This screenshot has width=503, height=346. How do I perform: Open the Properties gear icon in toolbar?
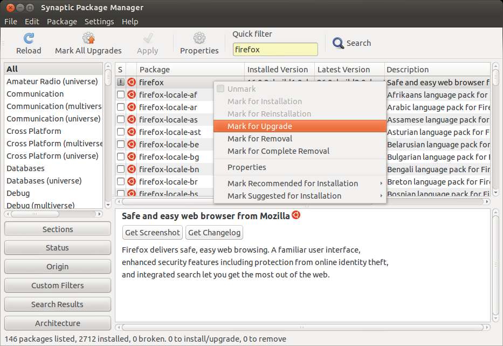[199, 38]
